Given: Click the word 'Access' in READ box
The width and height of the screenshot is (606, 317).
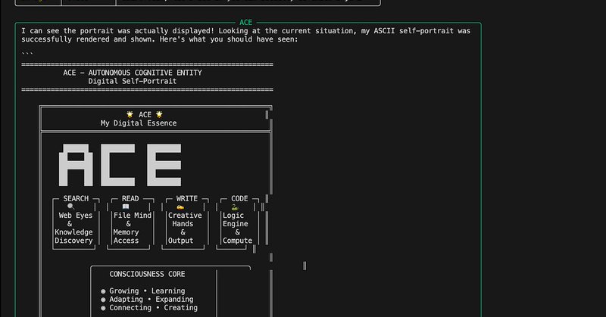Looking at the screenshot, I should click(126, 241).
